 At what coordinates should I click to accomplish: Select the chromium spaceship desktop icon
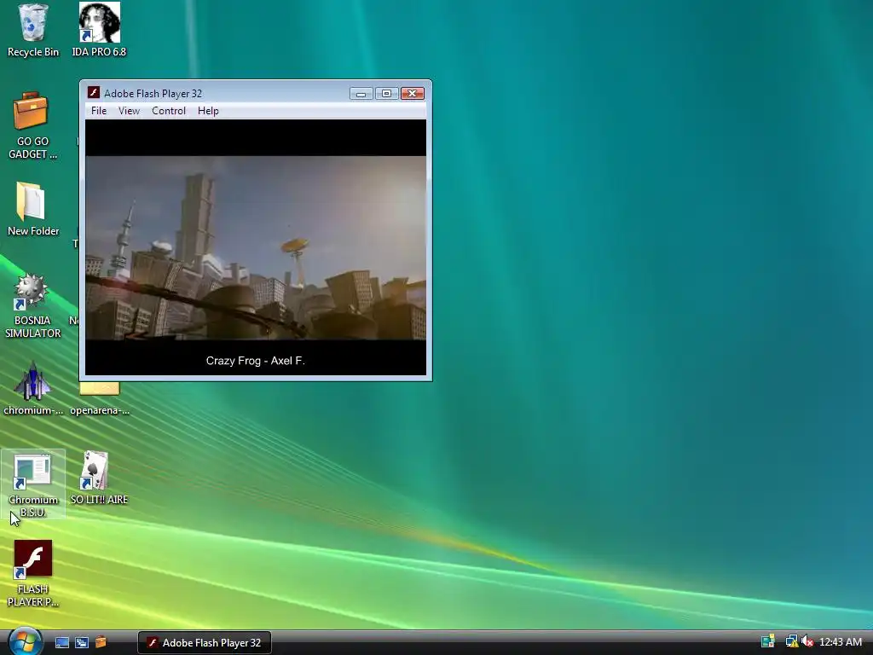[33, 388]
